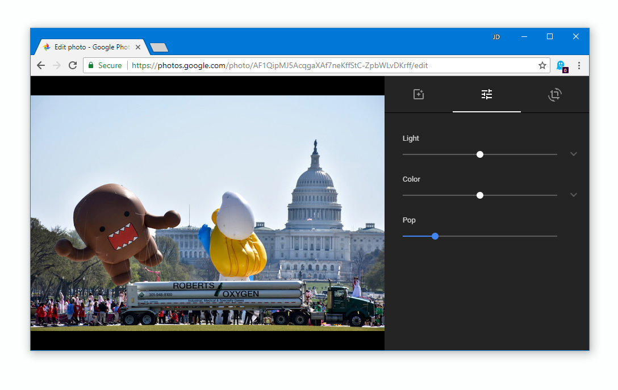The height and width of the screenshot is (390, 618).
Task: Expand the Color adjustment options
Action: (574, 195)
